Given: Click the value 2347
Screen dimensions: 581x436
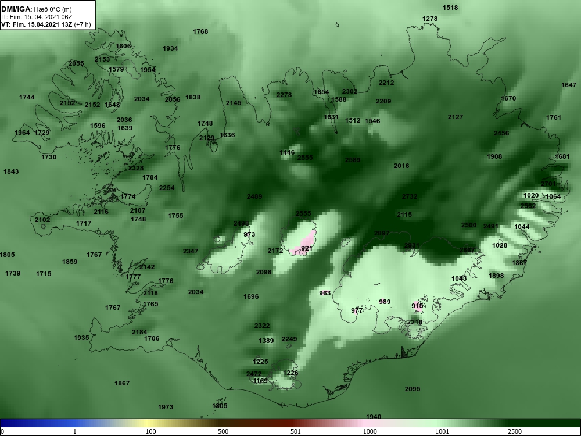Looking at the screenshot, I should click(191, 252).
